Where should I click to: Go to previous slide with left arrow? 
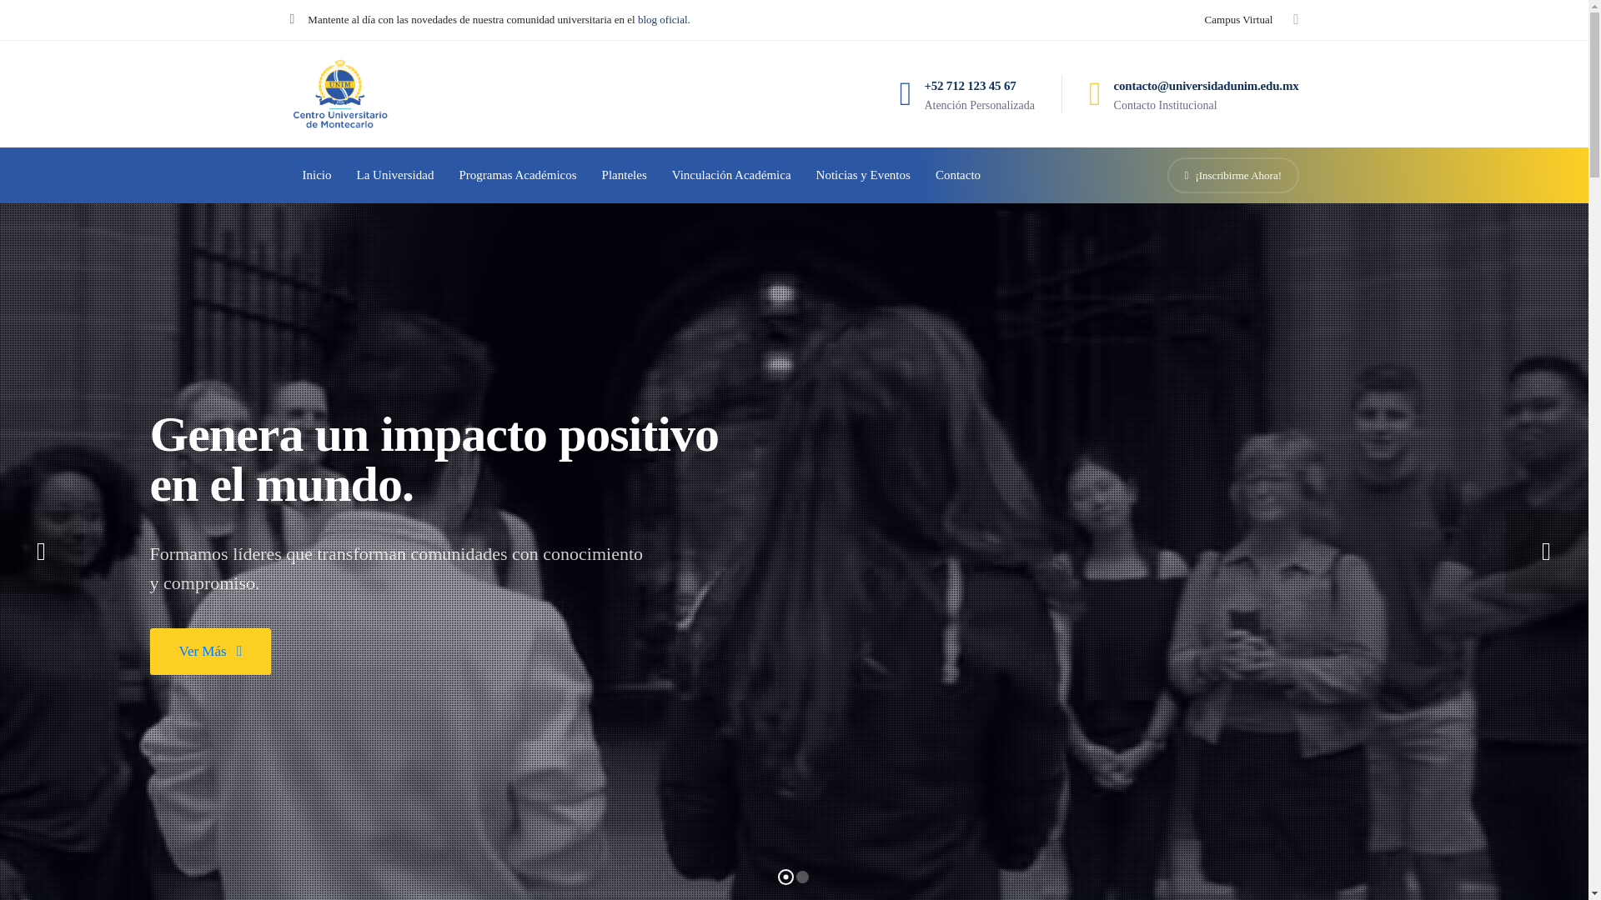point(41,552)
